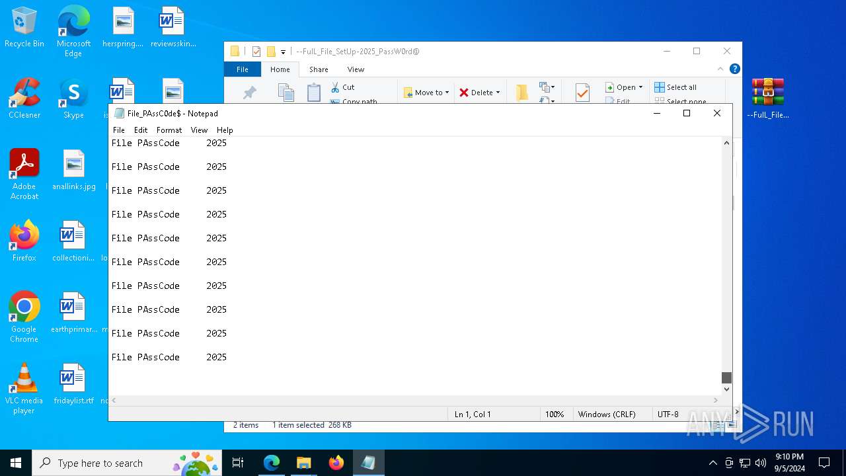Open Google Chrome desktop shortcut

tap(24, 317)
